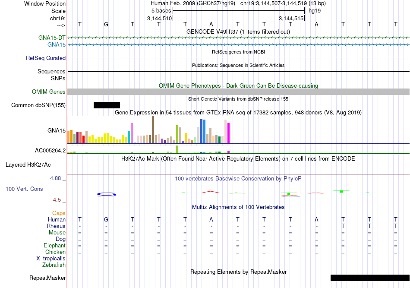Click the RepeatMasker track label
The width and height of the screenshot is (410, 288).
click(47, 278)
